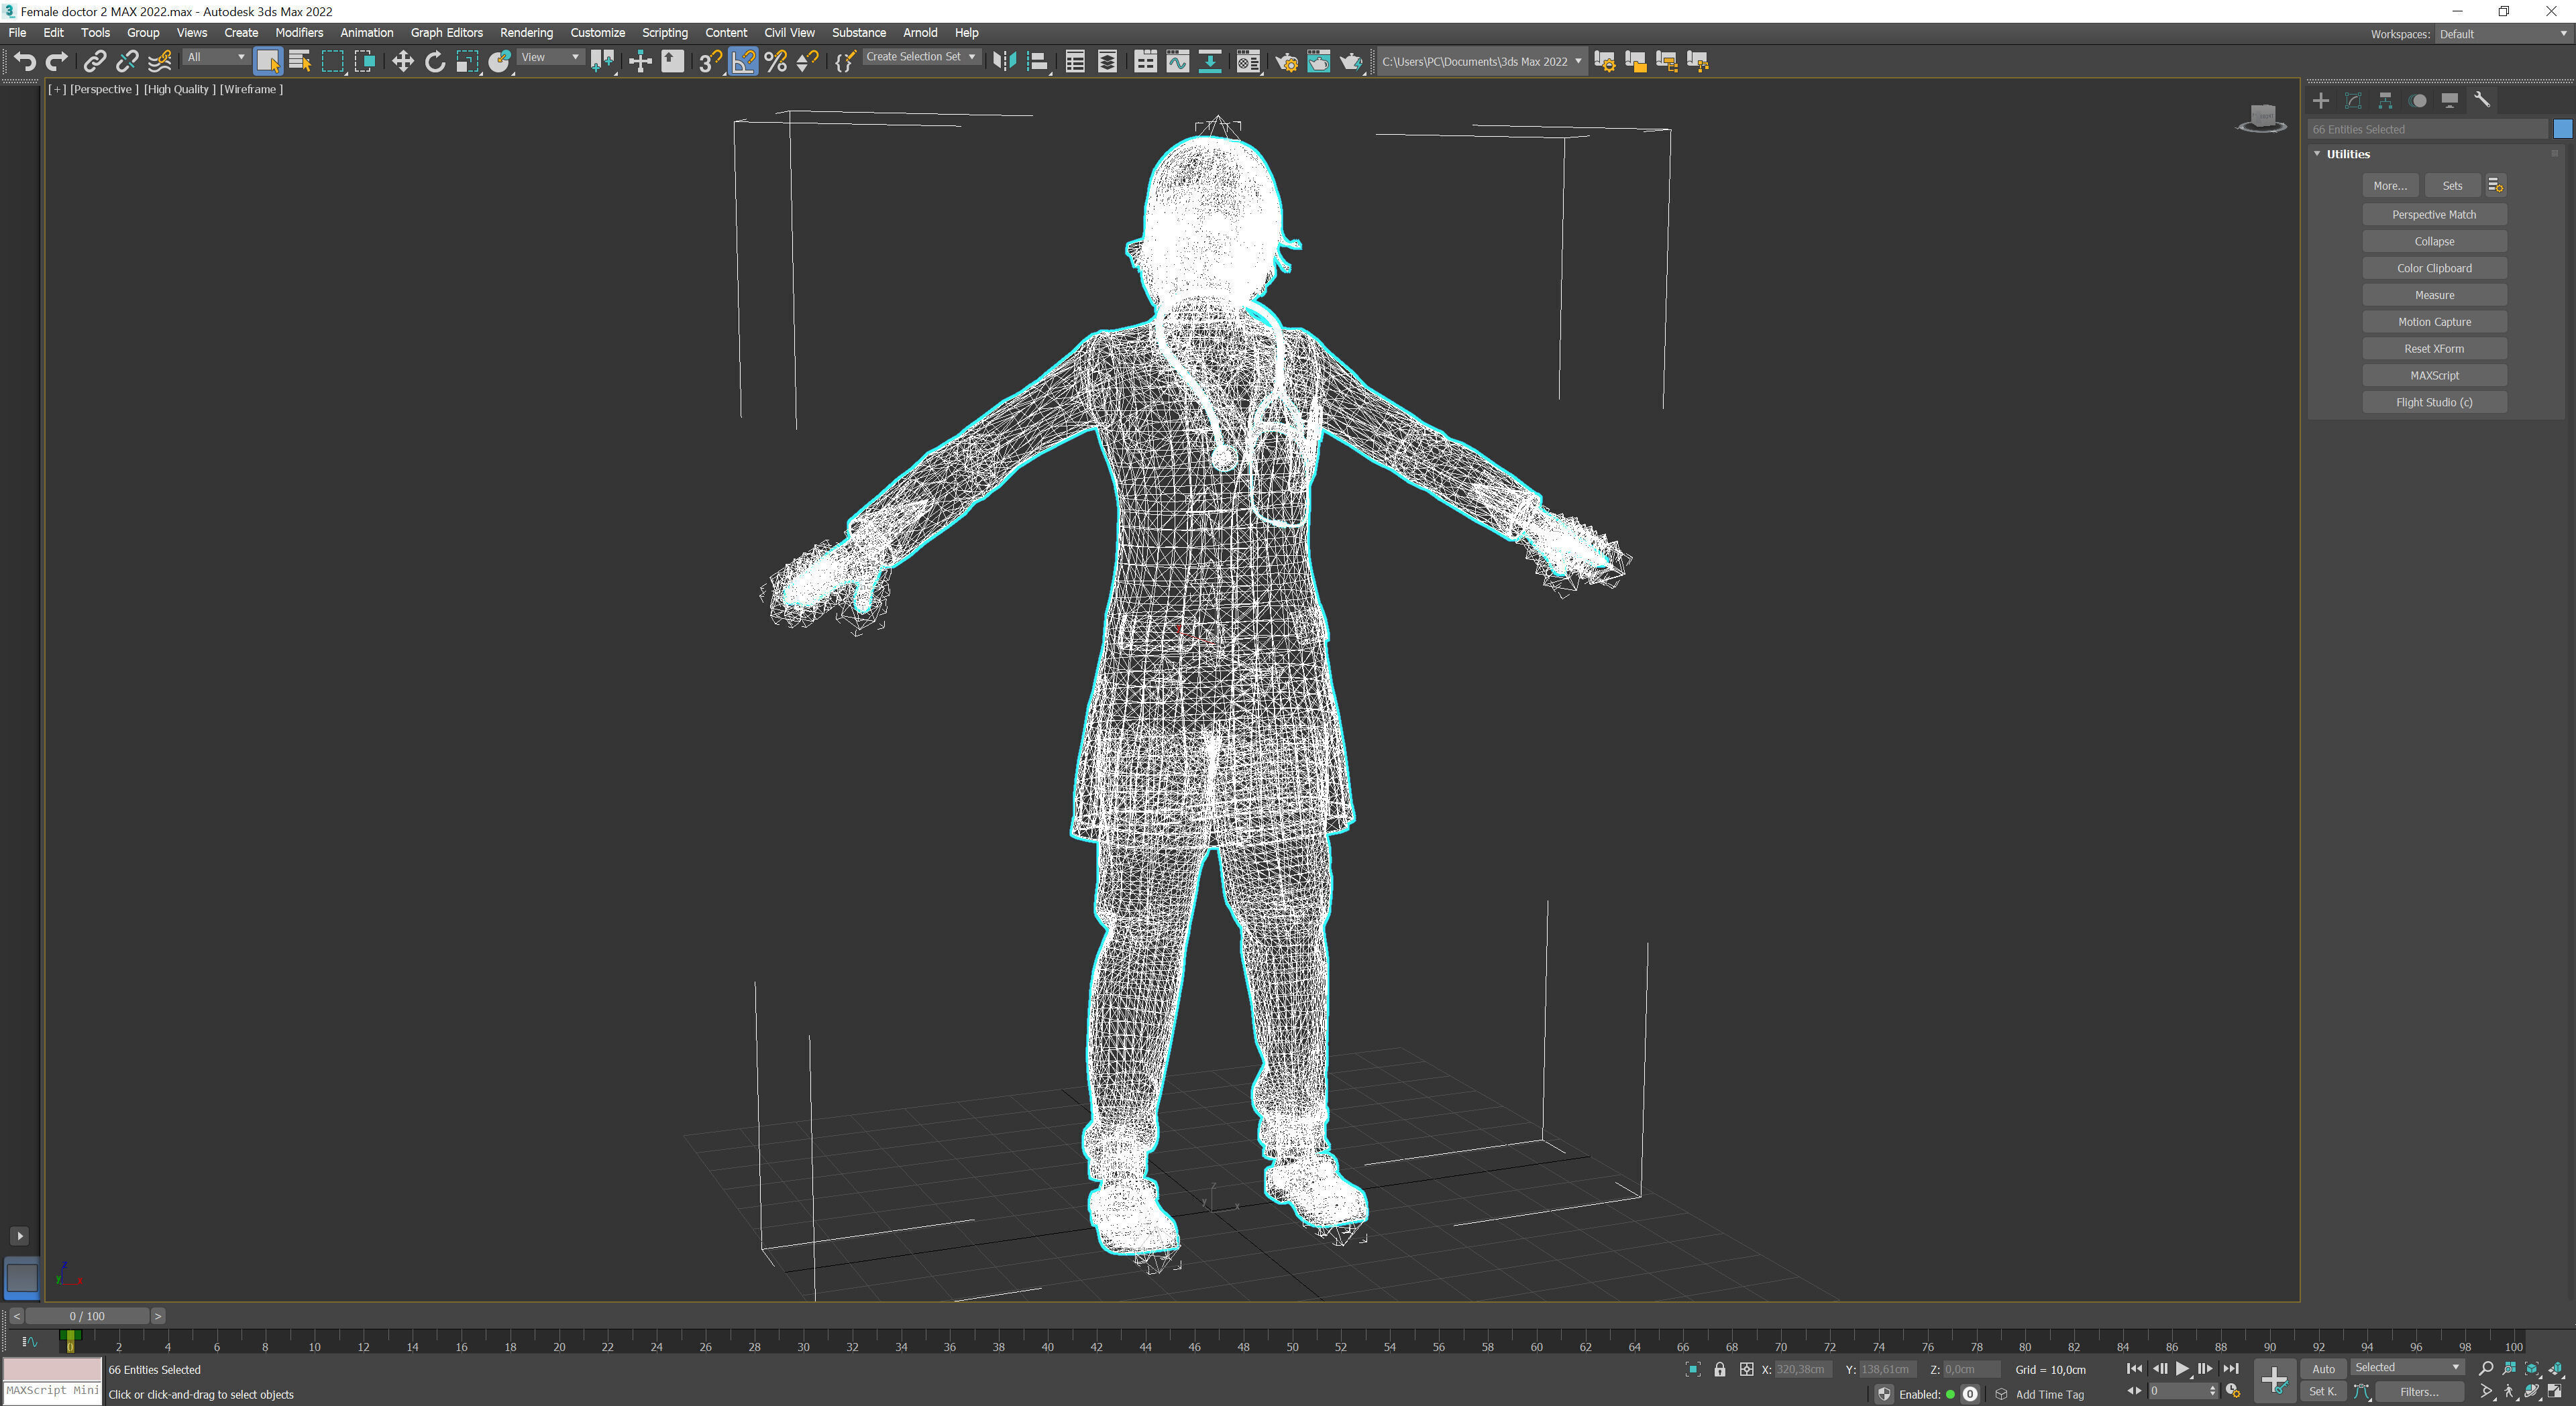Activate the Unlink Selection tool
Image resolution: width=2576 pixels, height=1406 pixels.
coord(127,62)
